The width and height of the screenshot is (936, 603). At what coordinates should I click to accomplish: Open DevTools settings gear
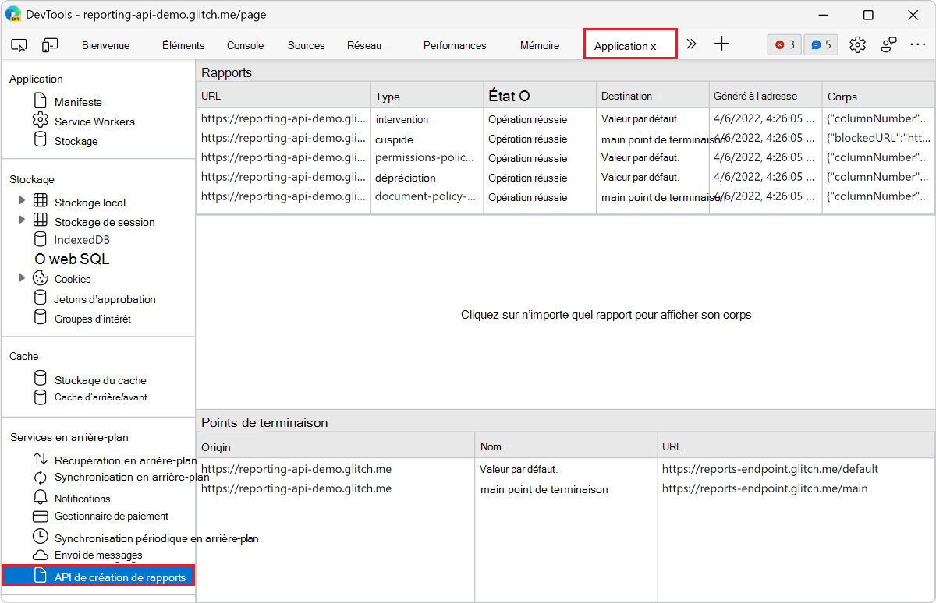coord(857,44)
